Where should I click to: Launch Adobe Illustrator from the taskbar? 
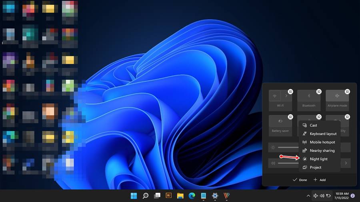click(168, 195)
